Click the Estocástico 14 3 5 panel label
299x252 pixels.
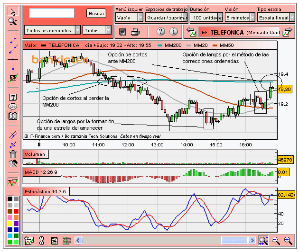[x=46, y=191]
